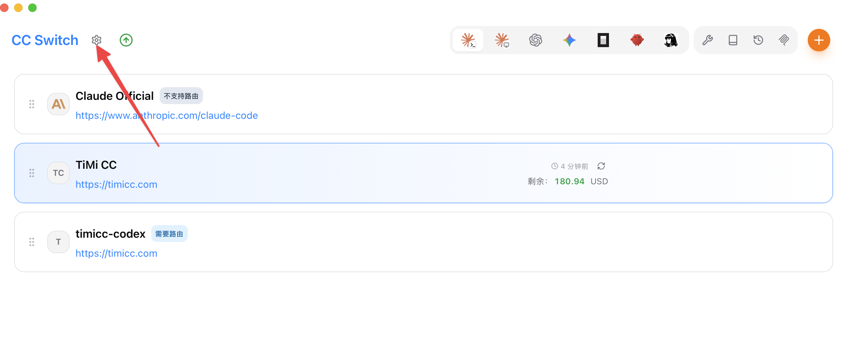The image size is (850, 346).
Task: Select the Gemini sparkle app tab
Action: (569, 40)
